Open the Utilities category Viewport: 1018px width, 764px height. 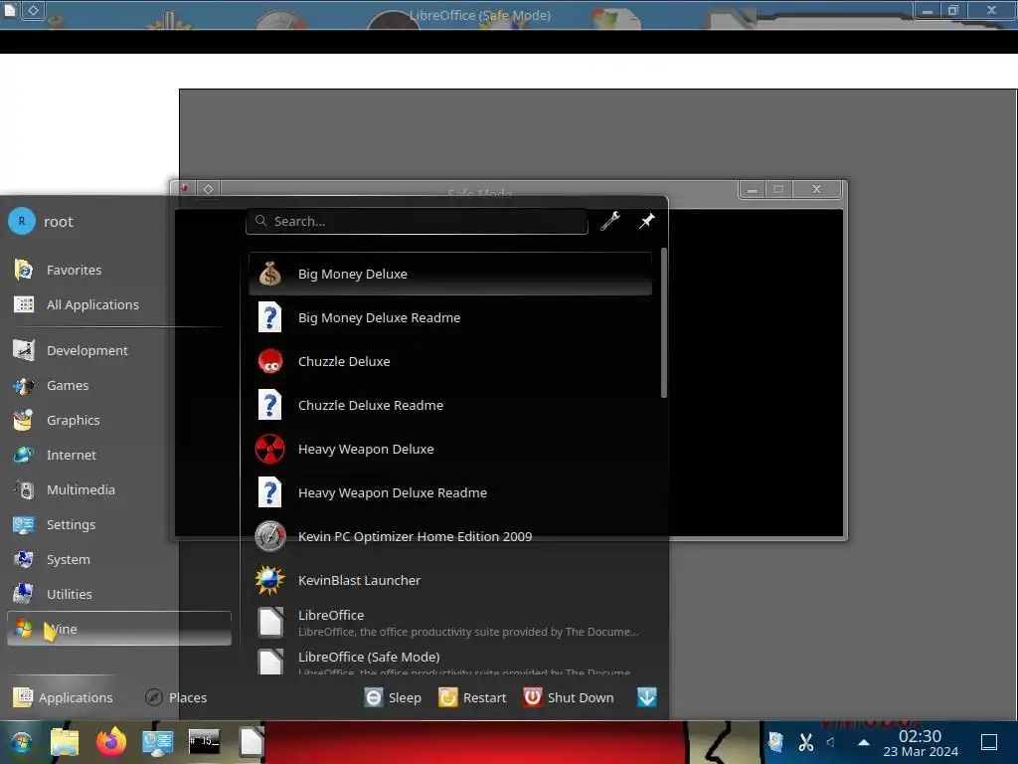[x=119, y=594]
